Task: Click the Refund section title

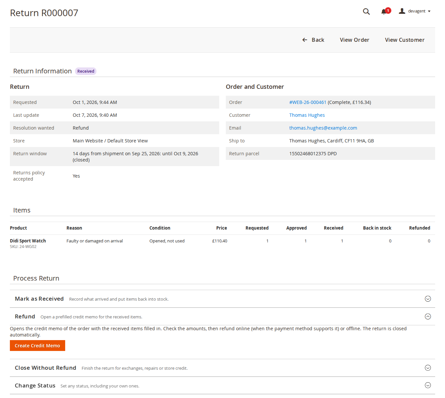Action: (25, 316)
